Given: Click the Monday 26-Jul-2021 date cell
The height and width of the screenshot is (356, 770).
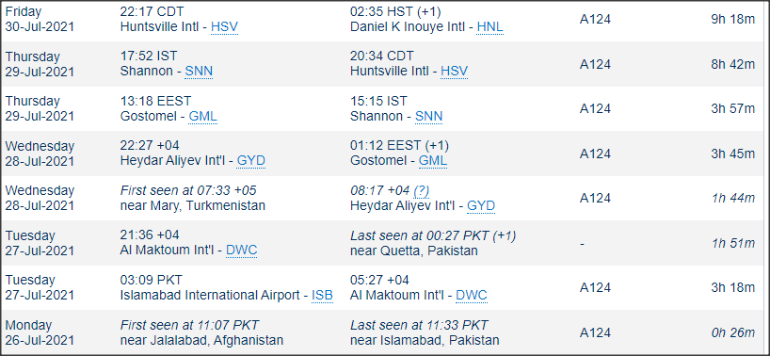Looking at the screenshot, I should click(40, 332).
